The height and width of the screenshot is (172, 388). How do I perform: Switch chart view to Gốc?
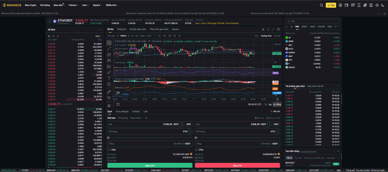point(256,36)
